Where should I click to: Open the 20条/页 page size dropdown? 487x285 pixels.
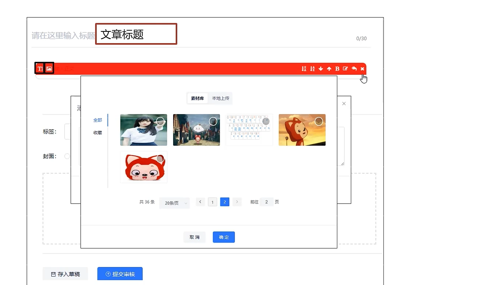[x=175, y=203]
